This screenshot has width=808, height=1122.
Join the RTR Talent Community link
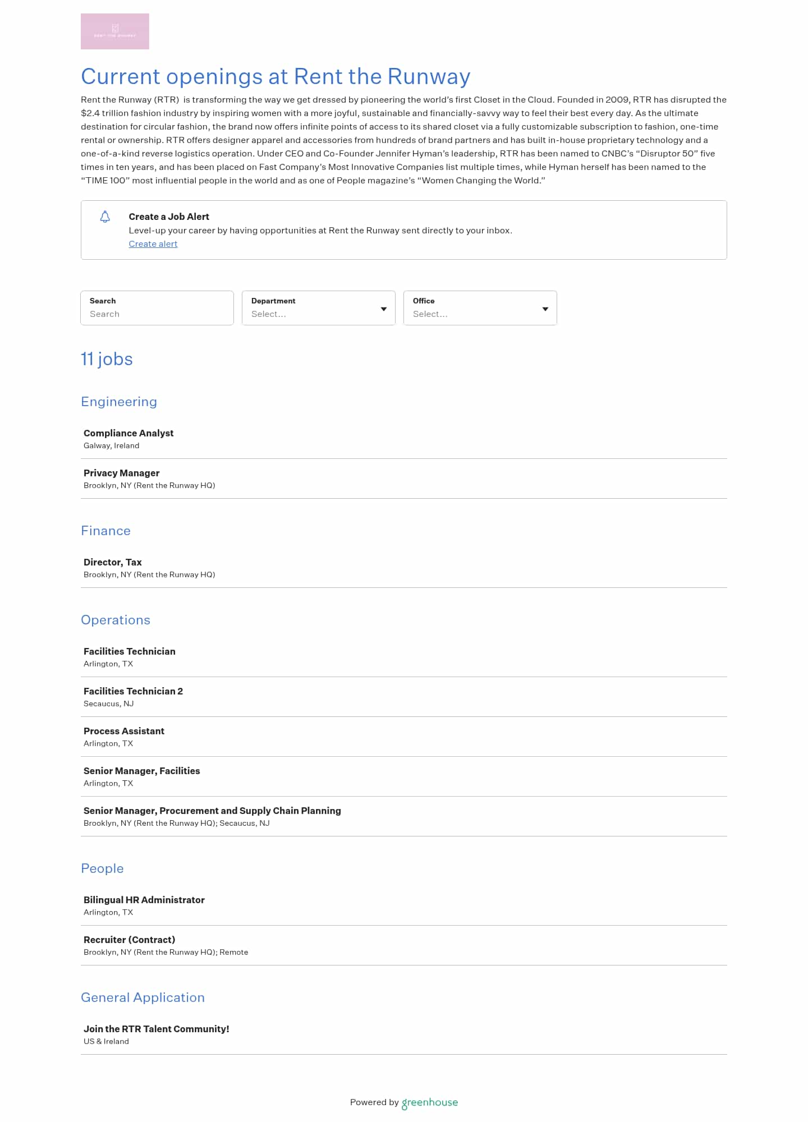[x=156, y=1029]
